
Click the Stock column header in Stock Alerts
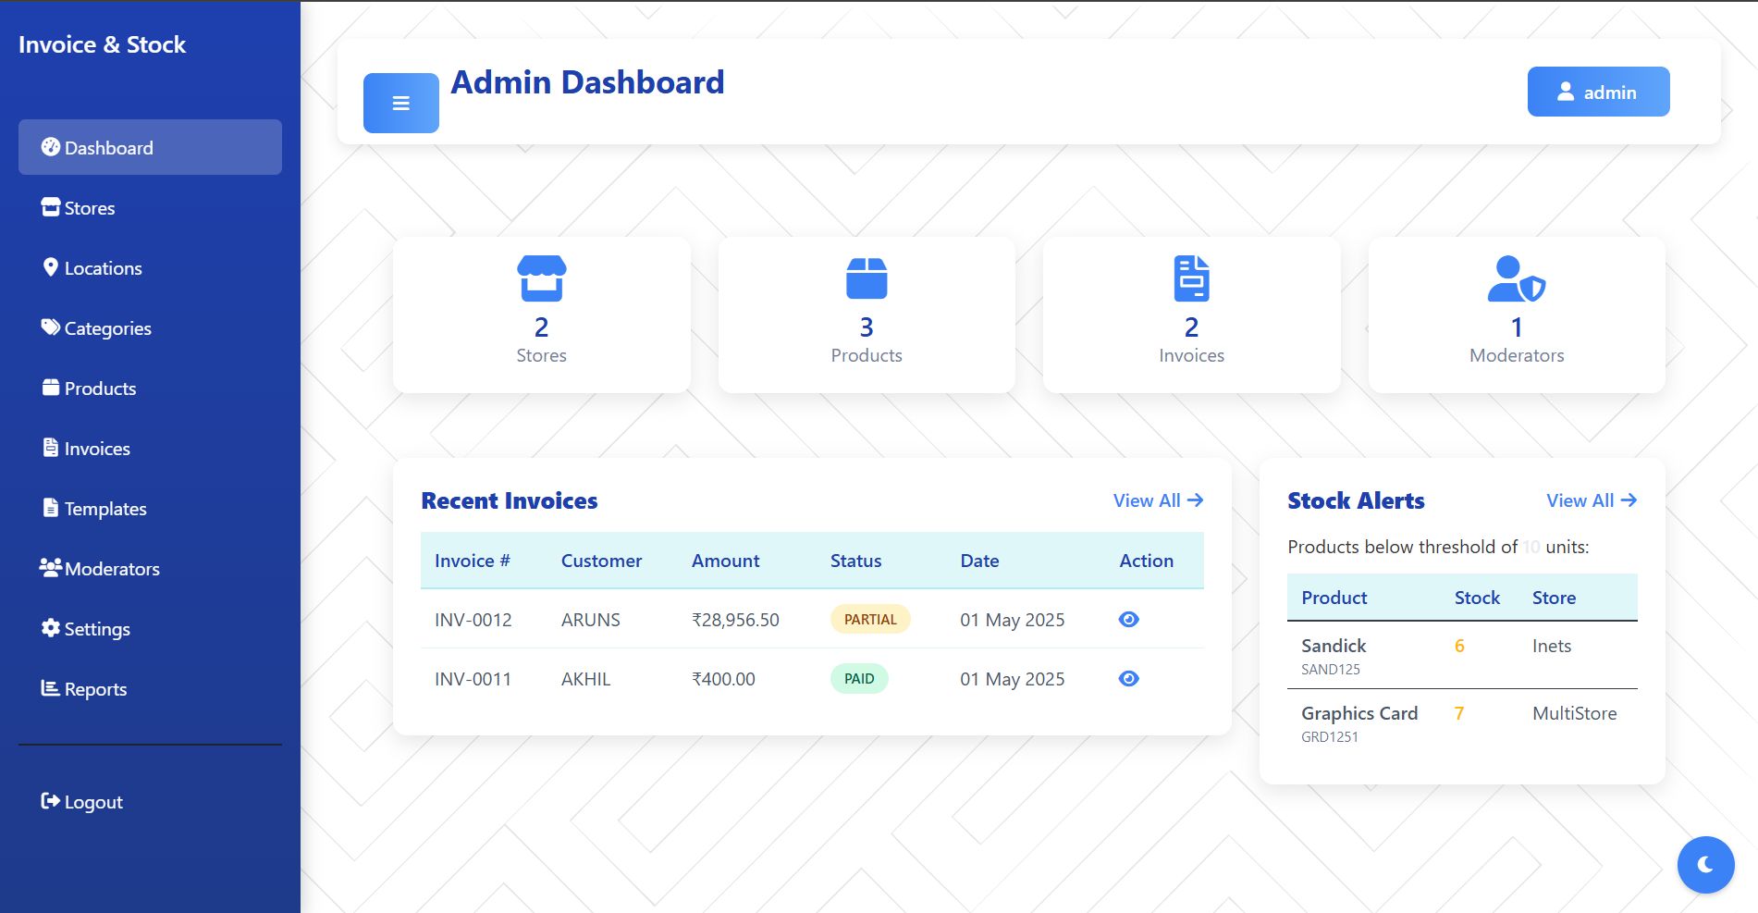point(1477,598)
